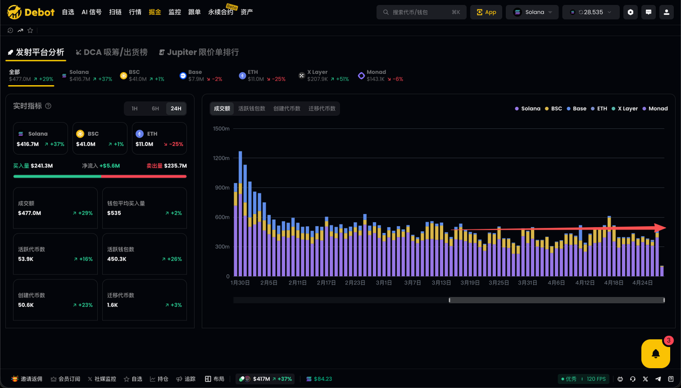The height and width of the screenshot is (388, 681).
Task: Select the 24H timeframe
Action: tap(175, 109)
